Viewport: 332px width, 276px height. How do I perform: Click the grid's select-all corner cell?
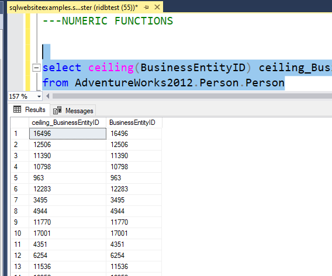click(x=20, y=123)
